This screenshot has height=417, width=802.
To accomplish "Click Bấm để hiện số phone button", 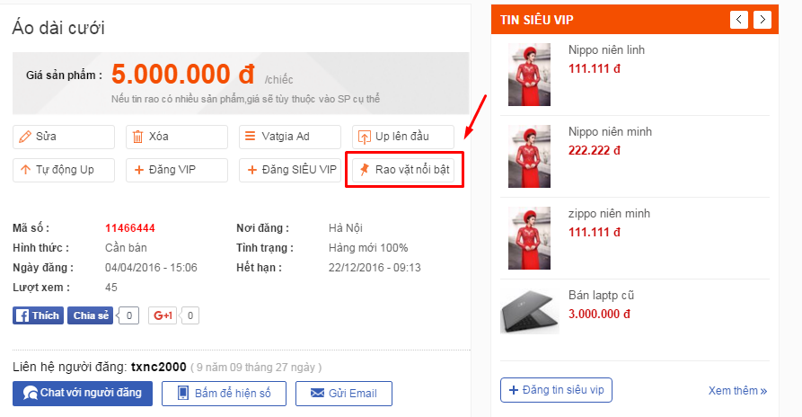I will click(224, 394).
